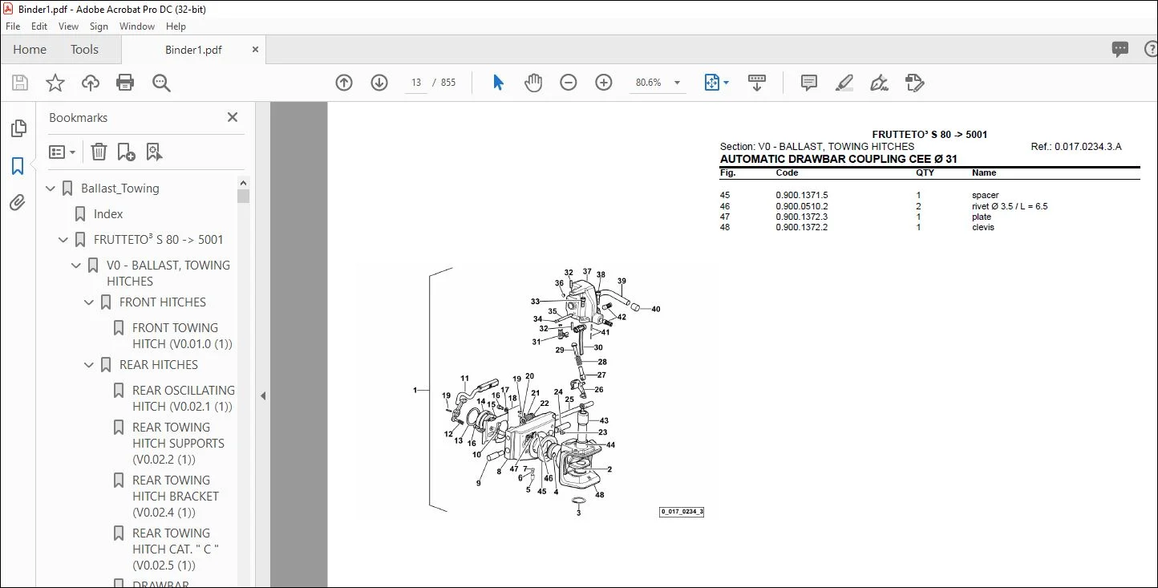Open the sign document pen tool
The image size is (1158, 588).
click(880, 83)
